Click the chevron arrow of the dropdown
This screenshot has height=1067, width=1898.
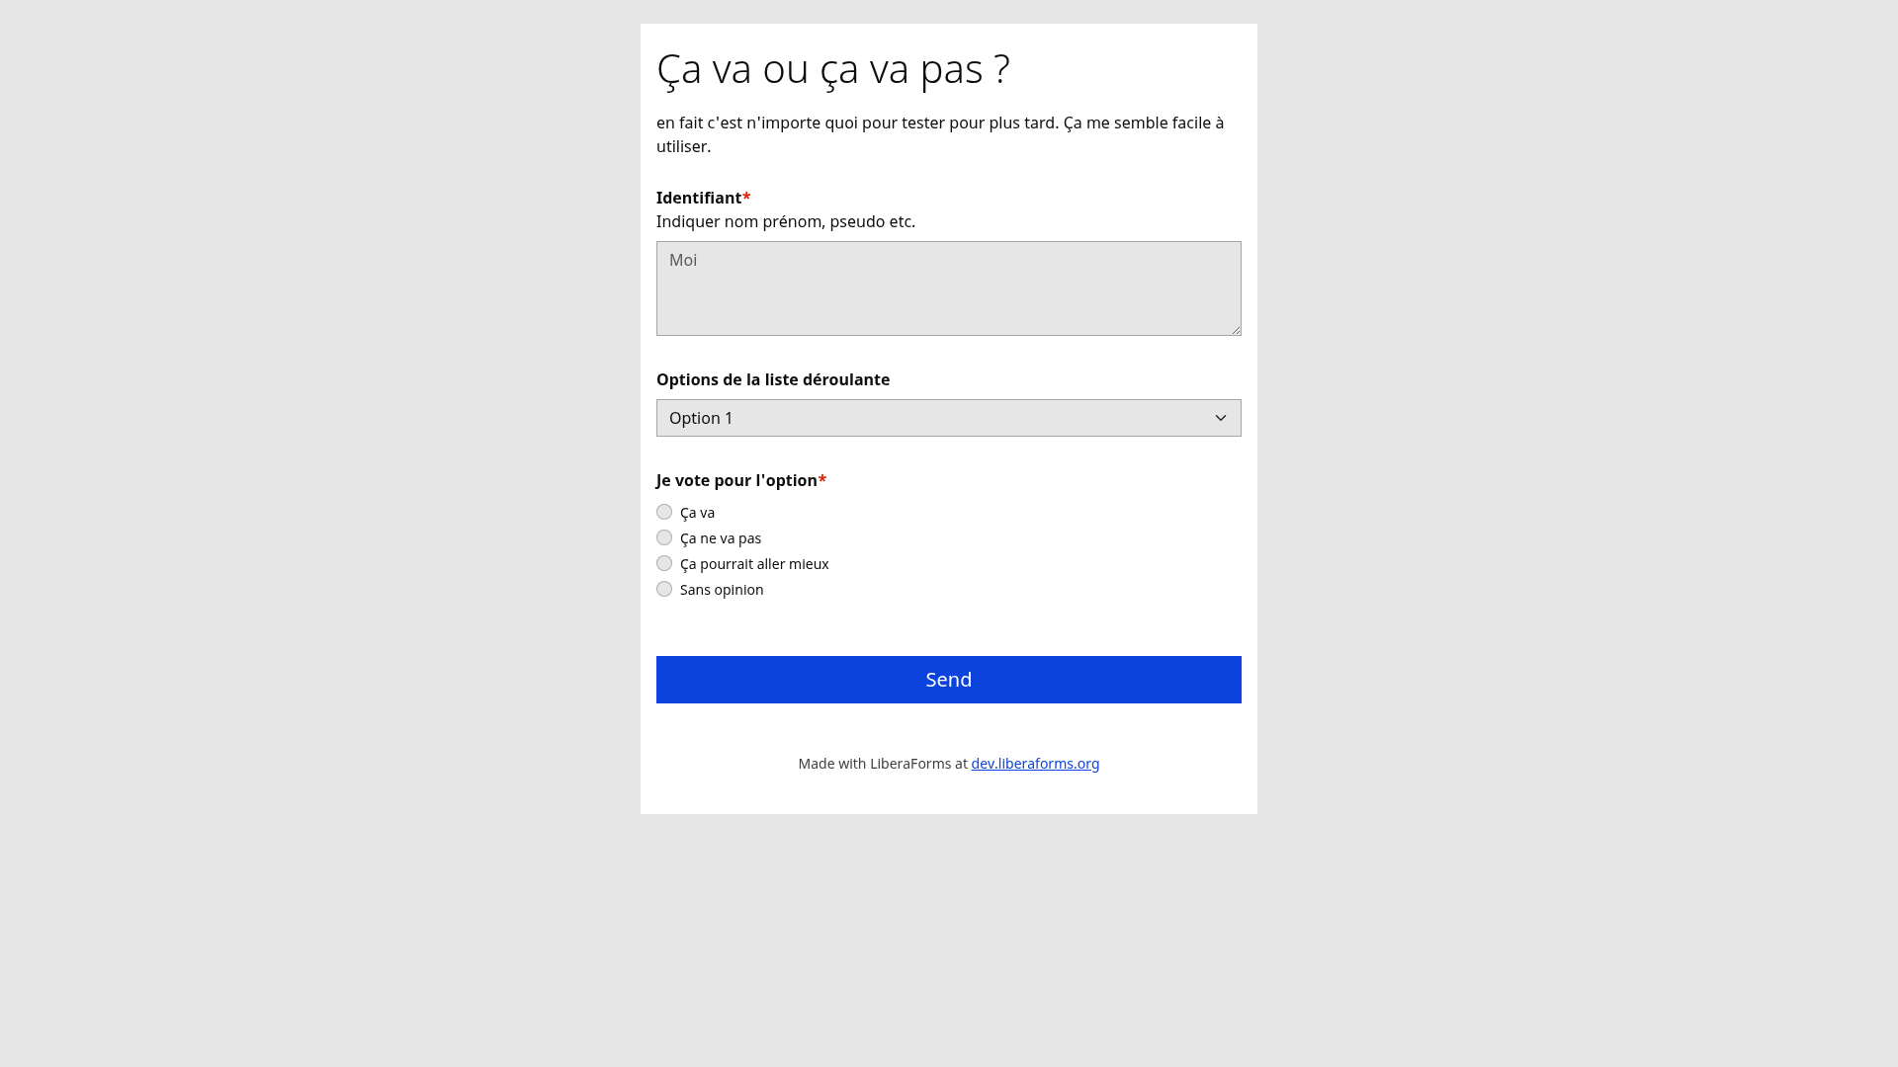click(1221, 418)
